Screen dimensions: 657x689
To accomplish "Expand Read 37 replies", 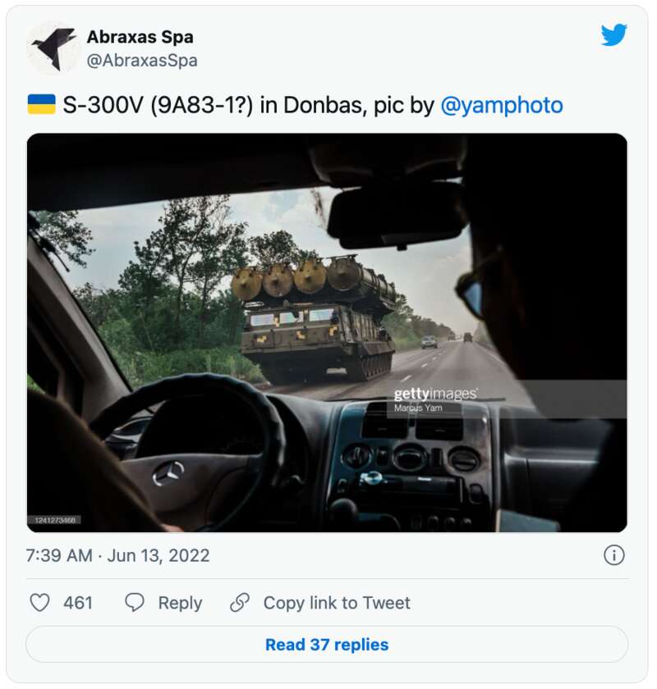I will 327,645.
